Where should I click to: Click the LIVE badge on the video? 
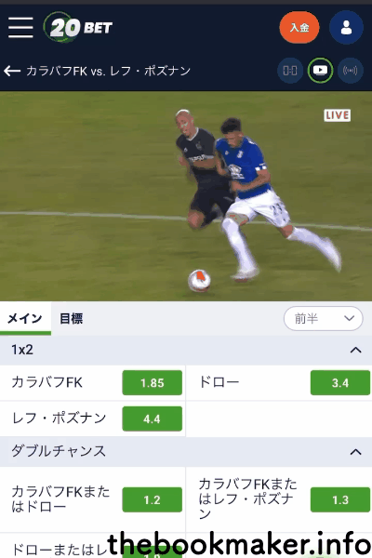(337, 115)
